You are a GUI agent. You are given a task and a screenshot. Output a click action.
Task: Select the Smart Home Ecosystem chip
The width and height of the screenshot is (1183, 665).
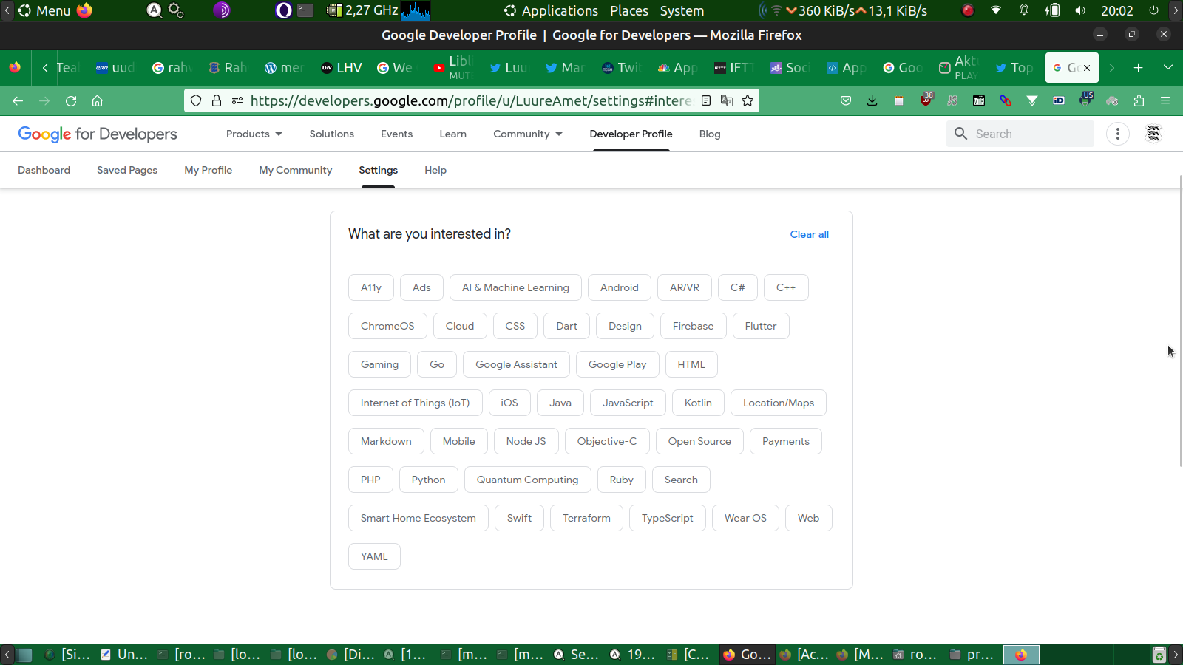[x=418, y=518]
